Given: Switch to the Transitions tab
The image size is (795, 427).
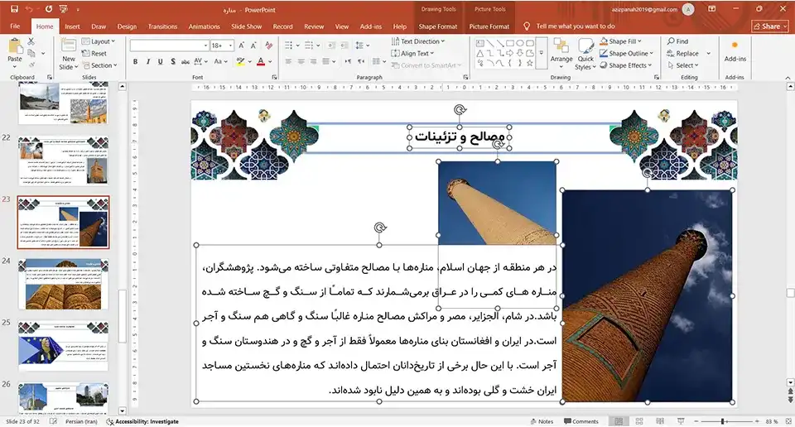Looking at the screenshot, I should (x=162, y=26).
